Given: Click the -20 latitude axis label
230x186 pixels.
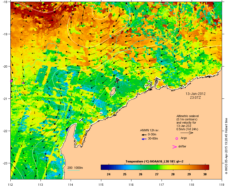Looking at the screenshot, I should (5, 66).
